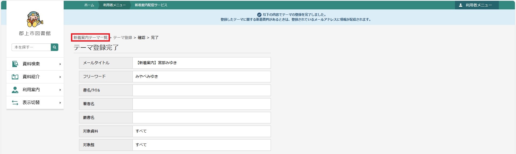Open the 新着案内テーマ一覧 link
This screenshot has height=154, width=516.
(x=91, y=38)
